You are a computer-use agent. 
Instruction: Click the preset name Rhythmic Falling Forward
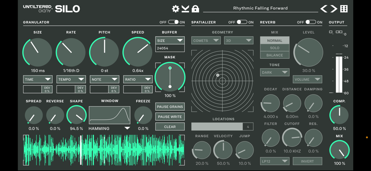[x=260, y=8]
